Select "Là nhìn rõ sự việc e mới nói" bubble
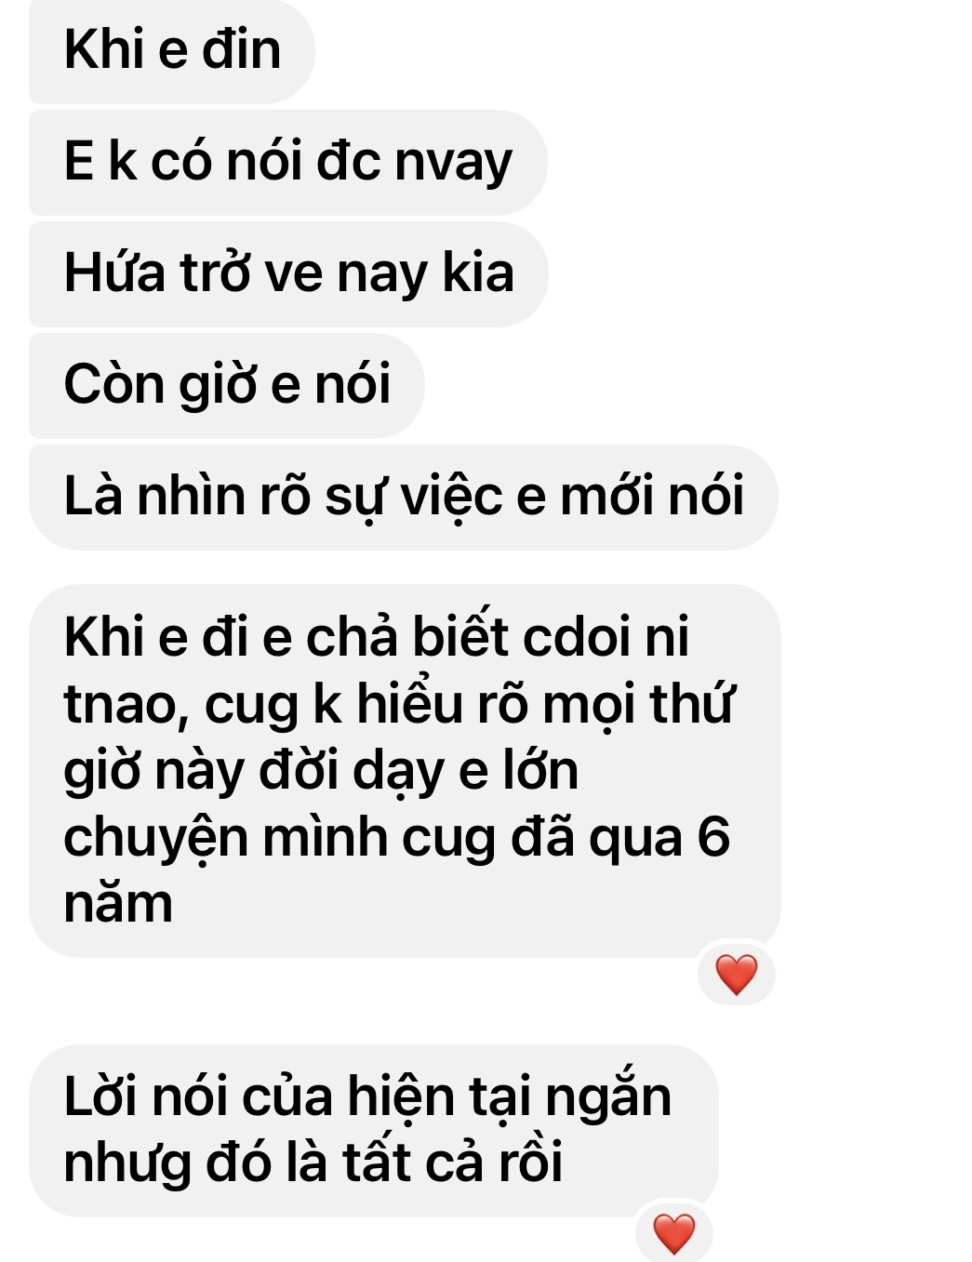This screenshot has width=972, height=1262. pyautogui.click(x=404, y=498)
